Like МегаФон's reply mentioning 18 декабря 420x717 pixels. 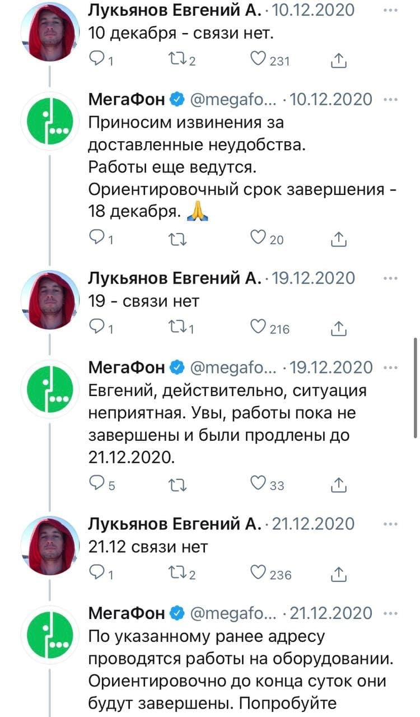pos(258,239)
